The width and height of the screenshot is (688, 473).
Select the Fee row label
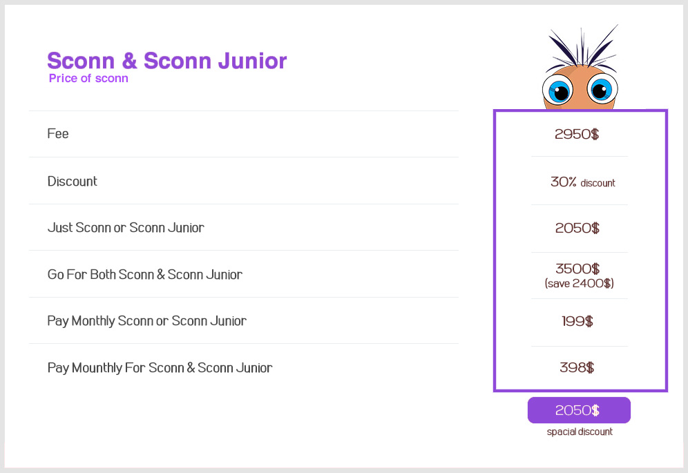click(58, 133)
